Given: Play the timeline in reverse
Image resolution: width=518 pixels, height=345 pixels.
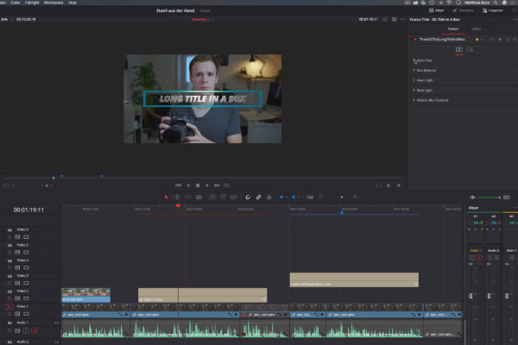Looking at the screenshot, I should click(x=188, y=185).
